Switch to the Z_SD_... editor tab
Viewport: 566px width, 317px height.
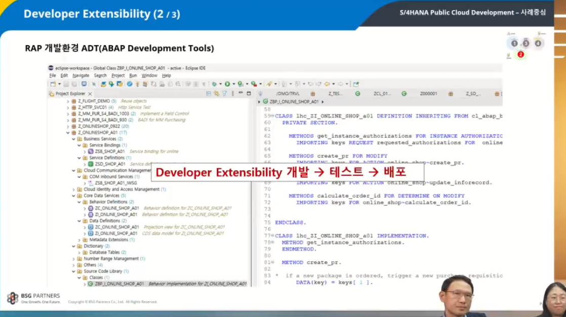click(x=473, y=94)
